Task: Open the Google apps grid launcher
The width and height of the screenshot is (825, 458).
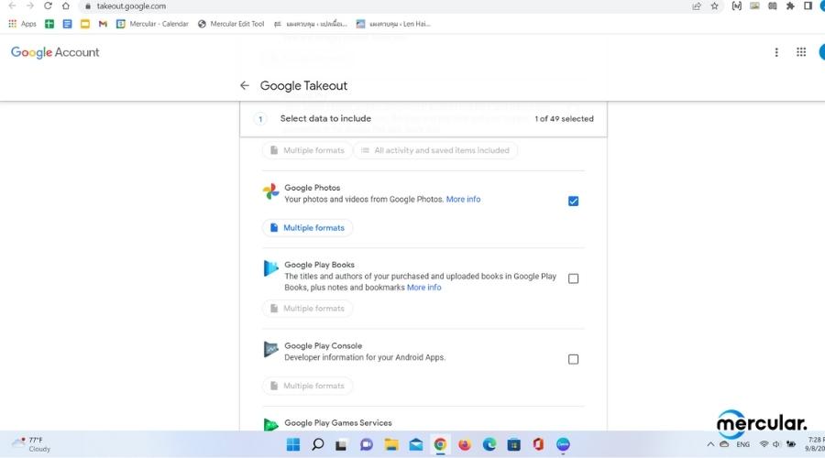Action: [801, 52]
